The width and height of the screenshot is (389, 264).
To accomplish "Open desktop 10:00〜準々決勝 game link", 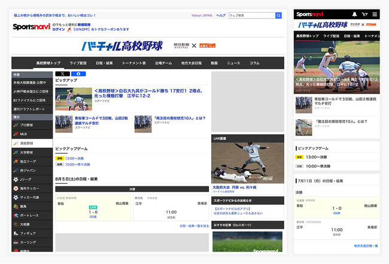I will click(77, 164).
